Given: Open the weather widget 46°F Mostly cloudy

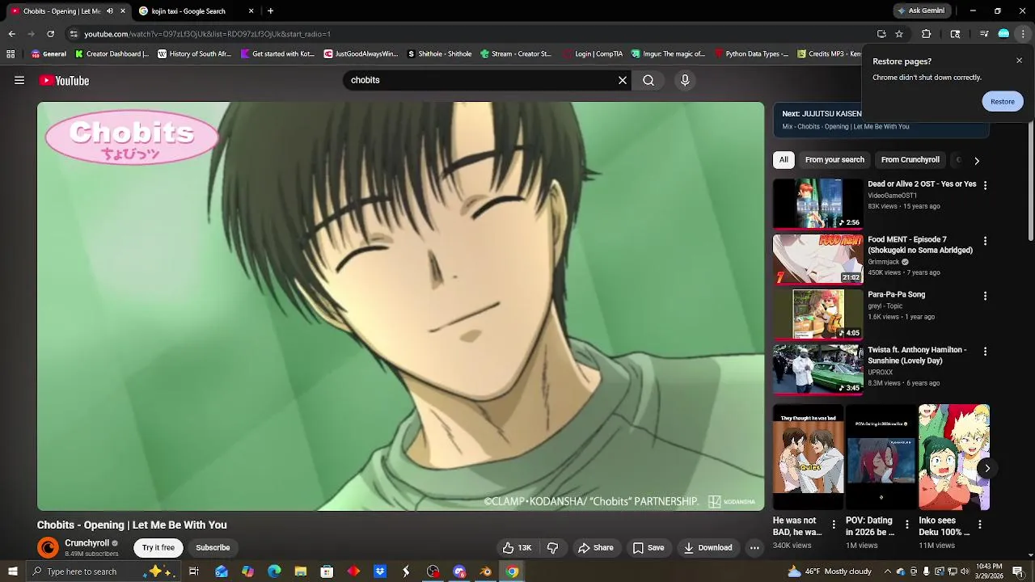Looking at the screenshot, I should 830,571.
